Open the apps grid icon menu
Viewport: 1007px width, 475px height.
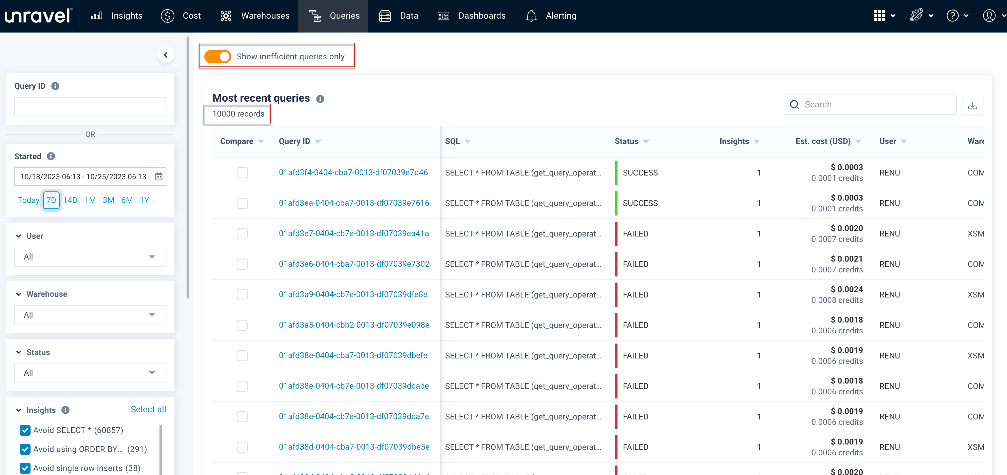879,16
